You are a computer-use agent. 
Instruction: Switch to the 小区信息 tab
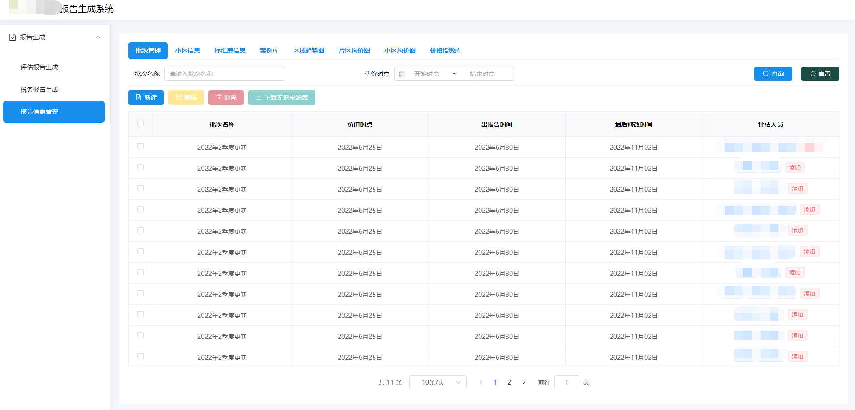[x=187, y=51]
